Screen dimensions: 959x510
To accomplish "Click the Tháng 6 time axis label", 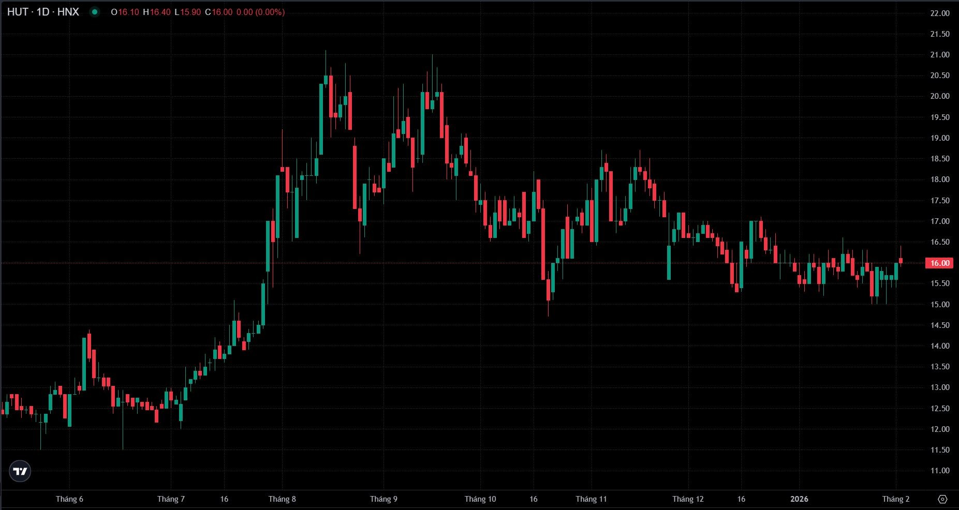I will [69, 499].
